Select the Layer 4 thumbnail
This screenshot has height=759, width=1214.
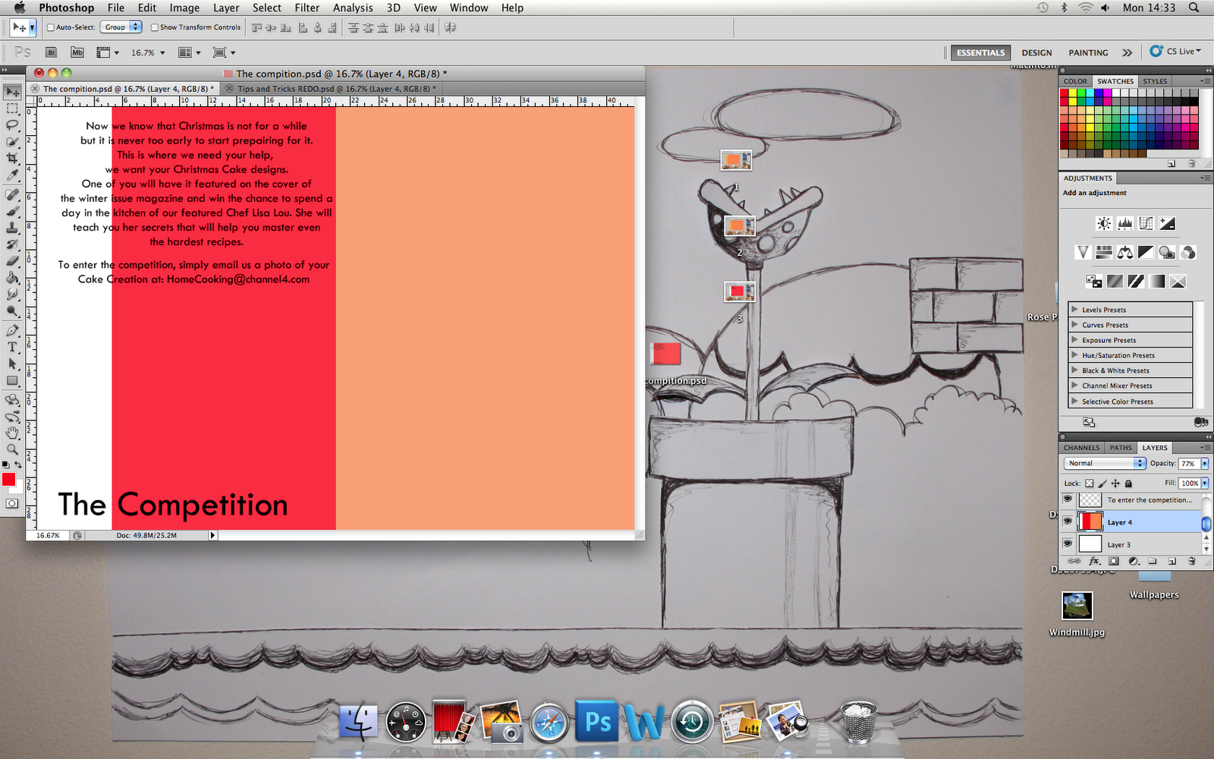click(1090, 521)
